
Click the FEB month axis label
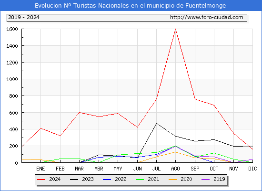pyautogui.click(x=60, y=169)
